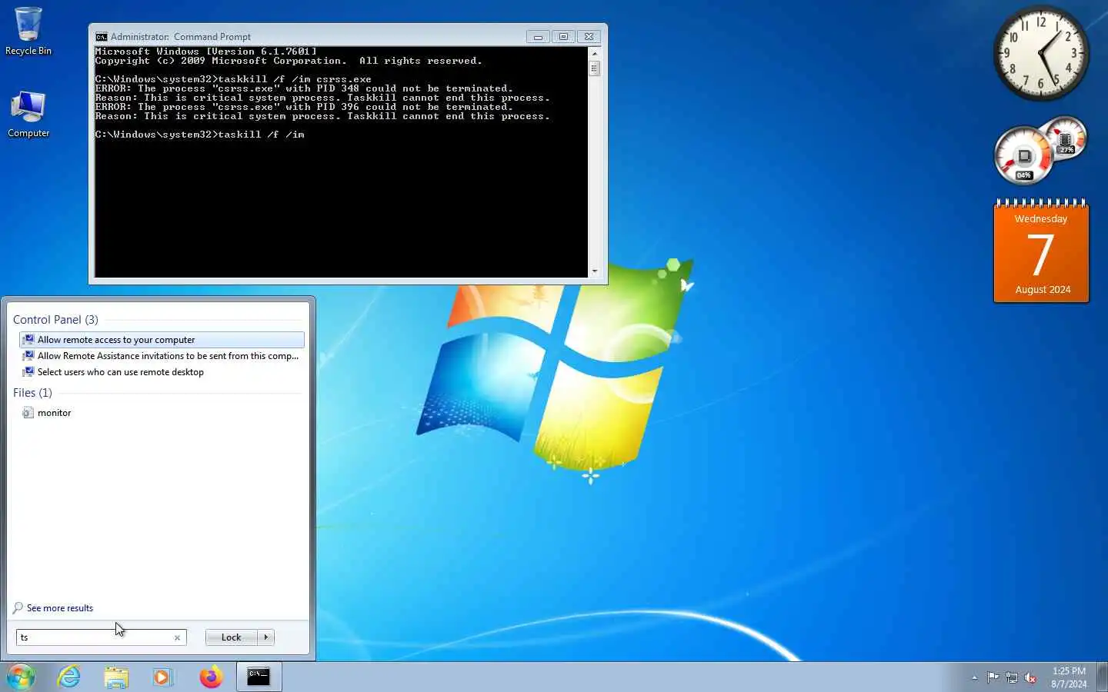Screen dimensions: 1108x692
Task: Open Windows Explorer folder in taskbar
Action: [x=116, y=677]
